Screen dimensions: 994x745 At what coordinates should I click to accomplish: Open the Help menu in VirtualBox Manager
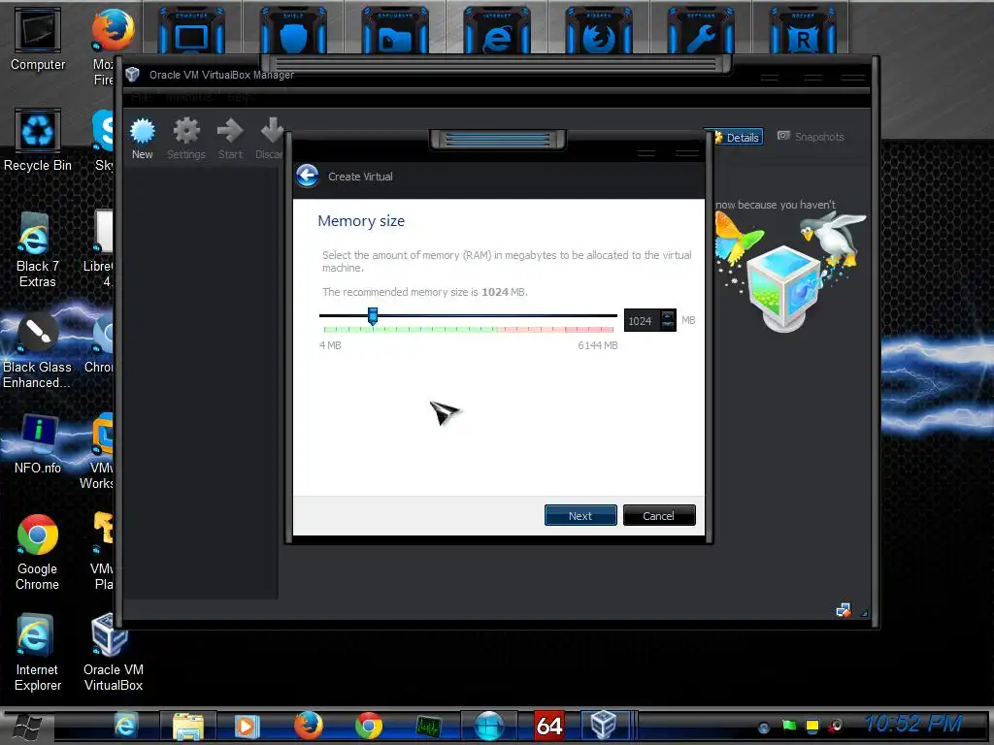click(240, 97)
